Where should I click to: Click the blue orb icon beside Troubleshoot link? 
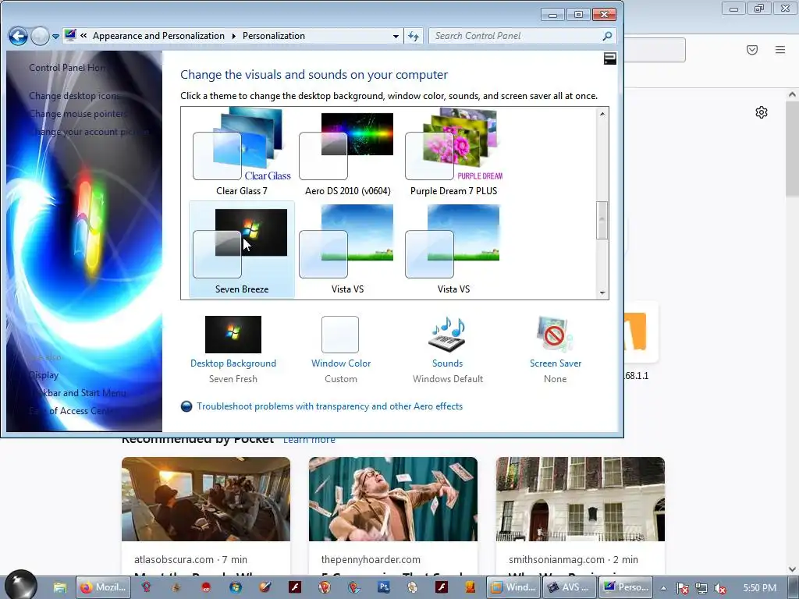point(186,406)
